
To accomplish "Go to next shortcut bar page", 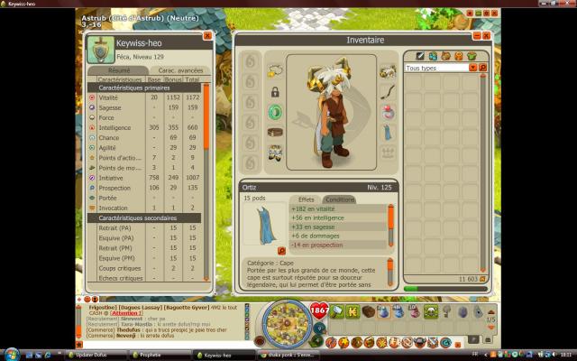I will click(490, 327).
